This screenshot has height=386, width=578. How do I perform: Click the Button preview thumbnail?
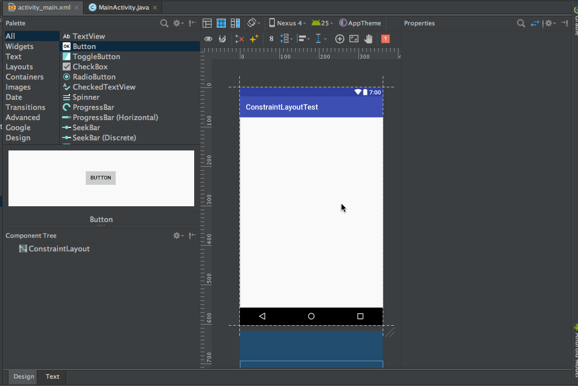(x=100, y=178)
